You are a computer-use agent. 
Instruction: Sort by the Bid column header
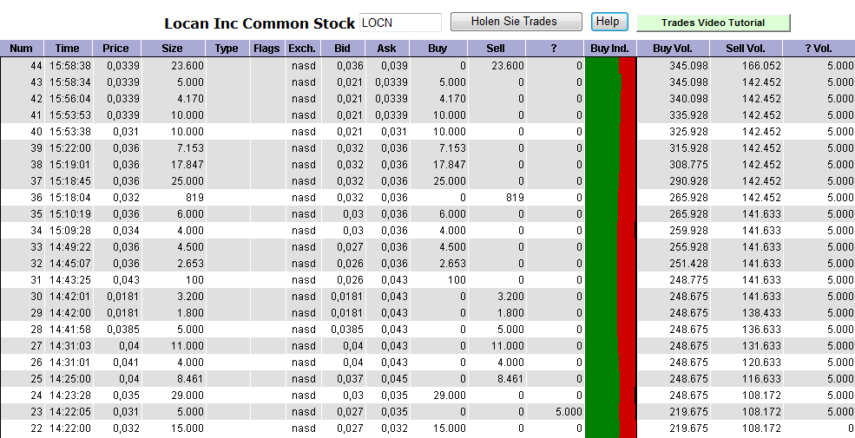pos(343,49)
